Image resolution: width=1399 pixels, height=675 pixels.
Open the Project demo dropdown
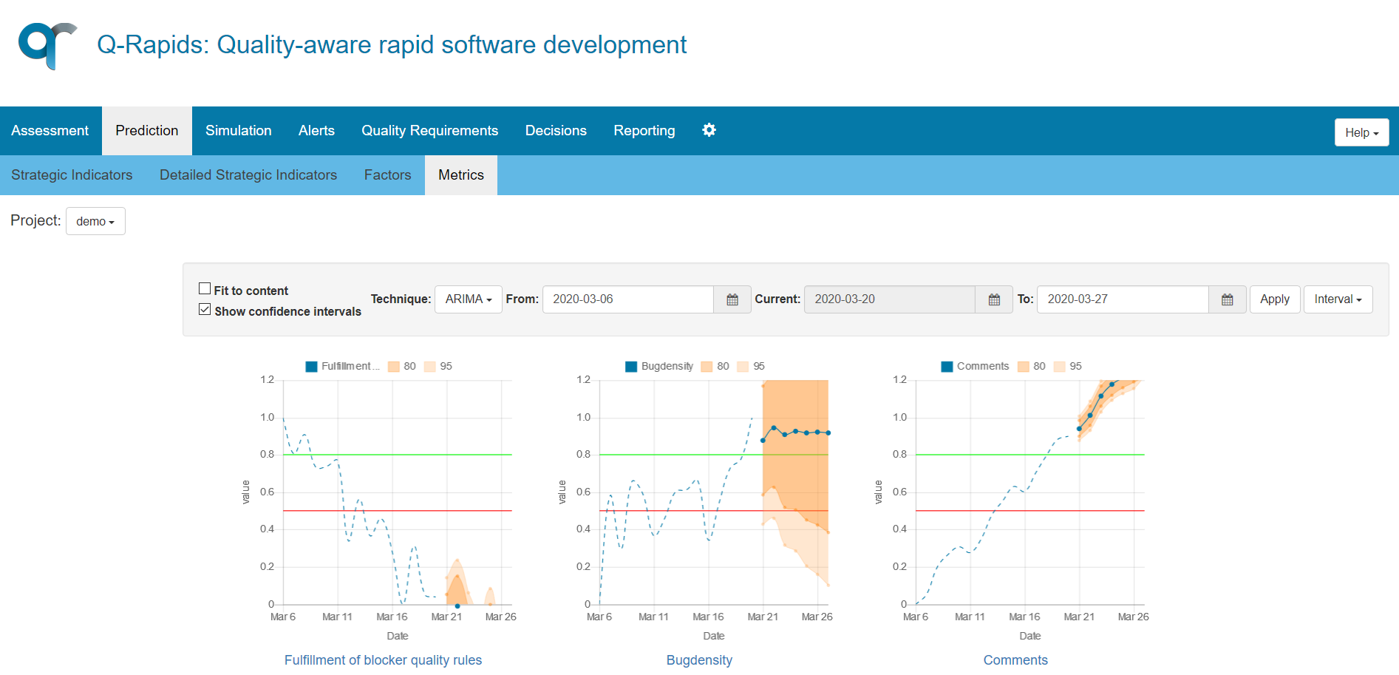[95, 220]
